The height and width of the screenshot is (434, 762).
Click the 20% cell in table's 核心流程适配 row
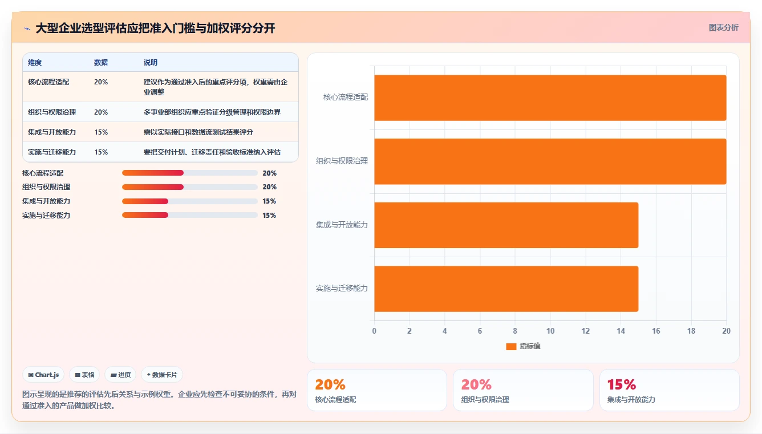pos(101,82)
